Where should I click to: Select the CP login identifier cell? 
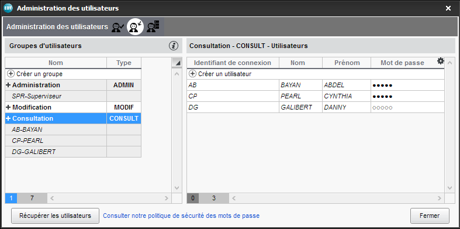click(x=233, y=96)
